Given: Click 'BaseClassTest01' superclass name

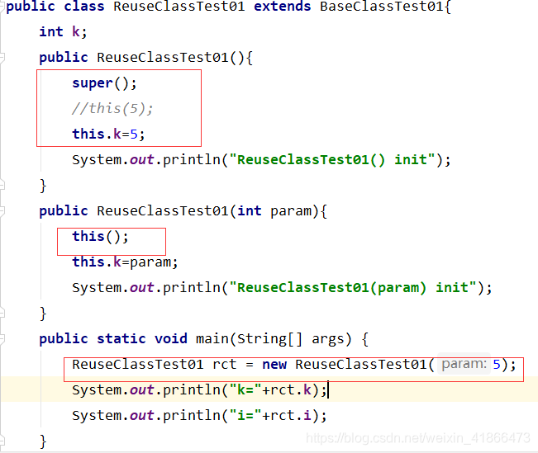Looking at the screenshot, I should tap(382, 6).
